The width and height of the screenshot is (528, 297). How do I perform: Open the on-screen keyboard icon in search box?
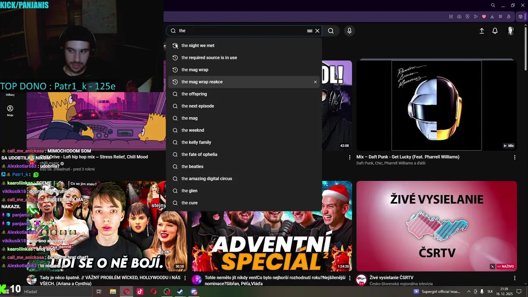coord(310,31)
